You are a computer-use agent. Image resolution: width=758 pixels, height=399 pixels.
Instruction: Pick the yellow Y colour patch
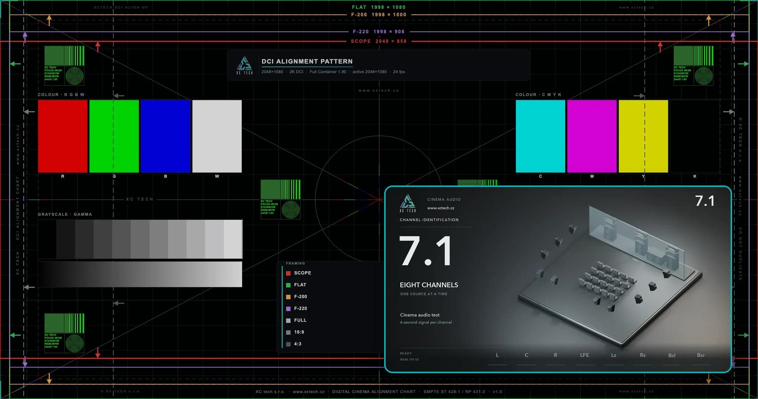point(643,136)
